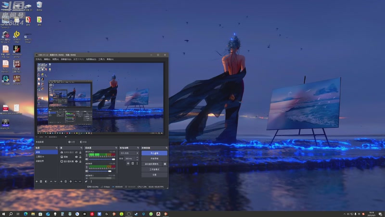Click the highlighted Stop Streaming button

(154, 153)
